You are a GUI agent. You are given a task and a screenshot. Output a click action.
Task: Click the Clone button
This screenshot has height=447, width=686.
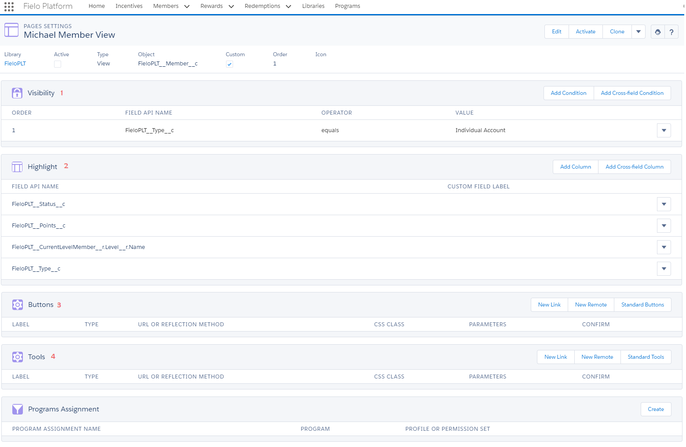click(x=617, y=32)
